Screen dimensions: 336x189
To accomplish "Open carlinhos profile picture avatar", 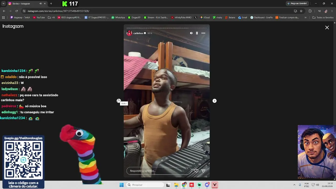I will pos(129,33).
